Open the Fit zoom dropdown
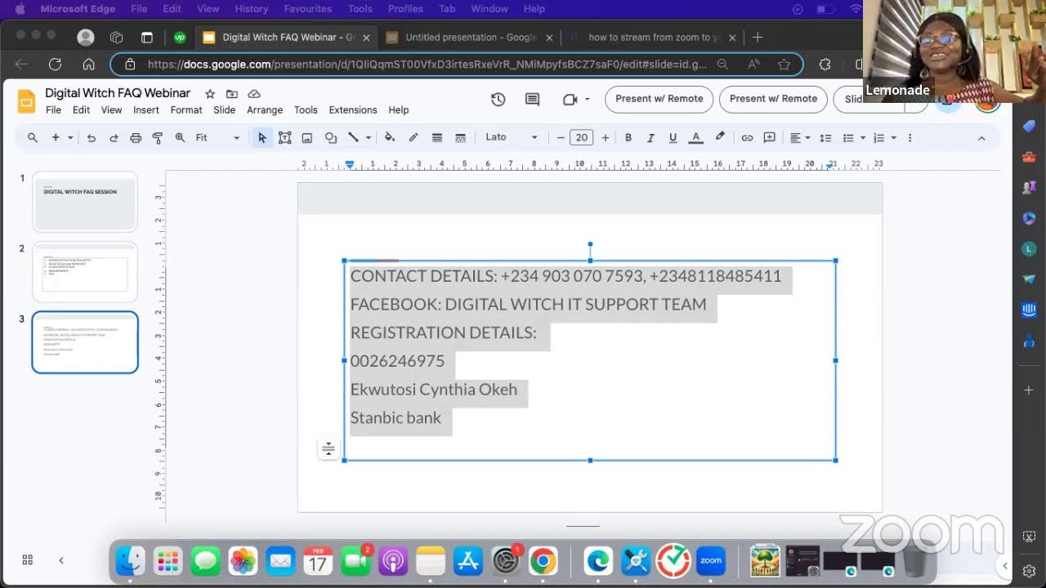The width and height of the screenshot is (1046, 588). [217, 138]
